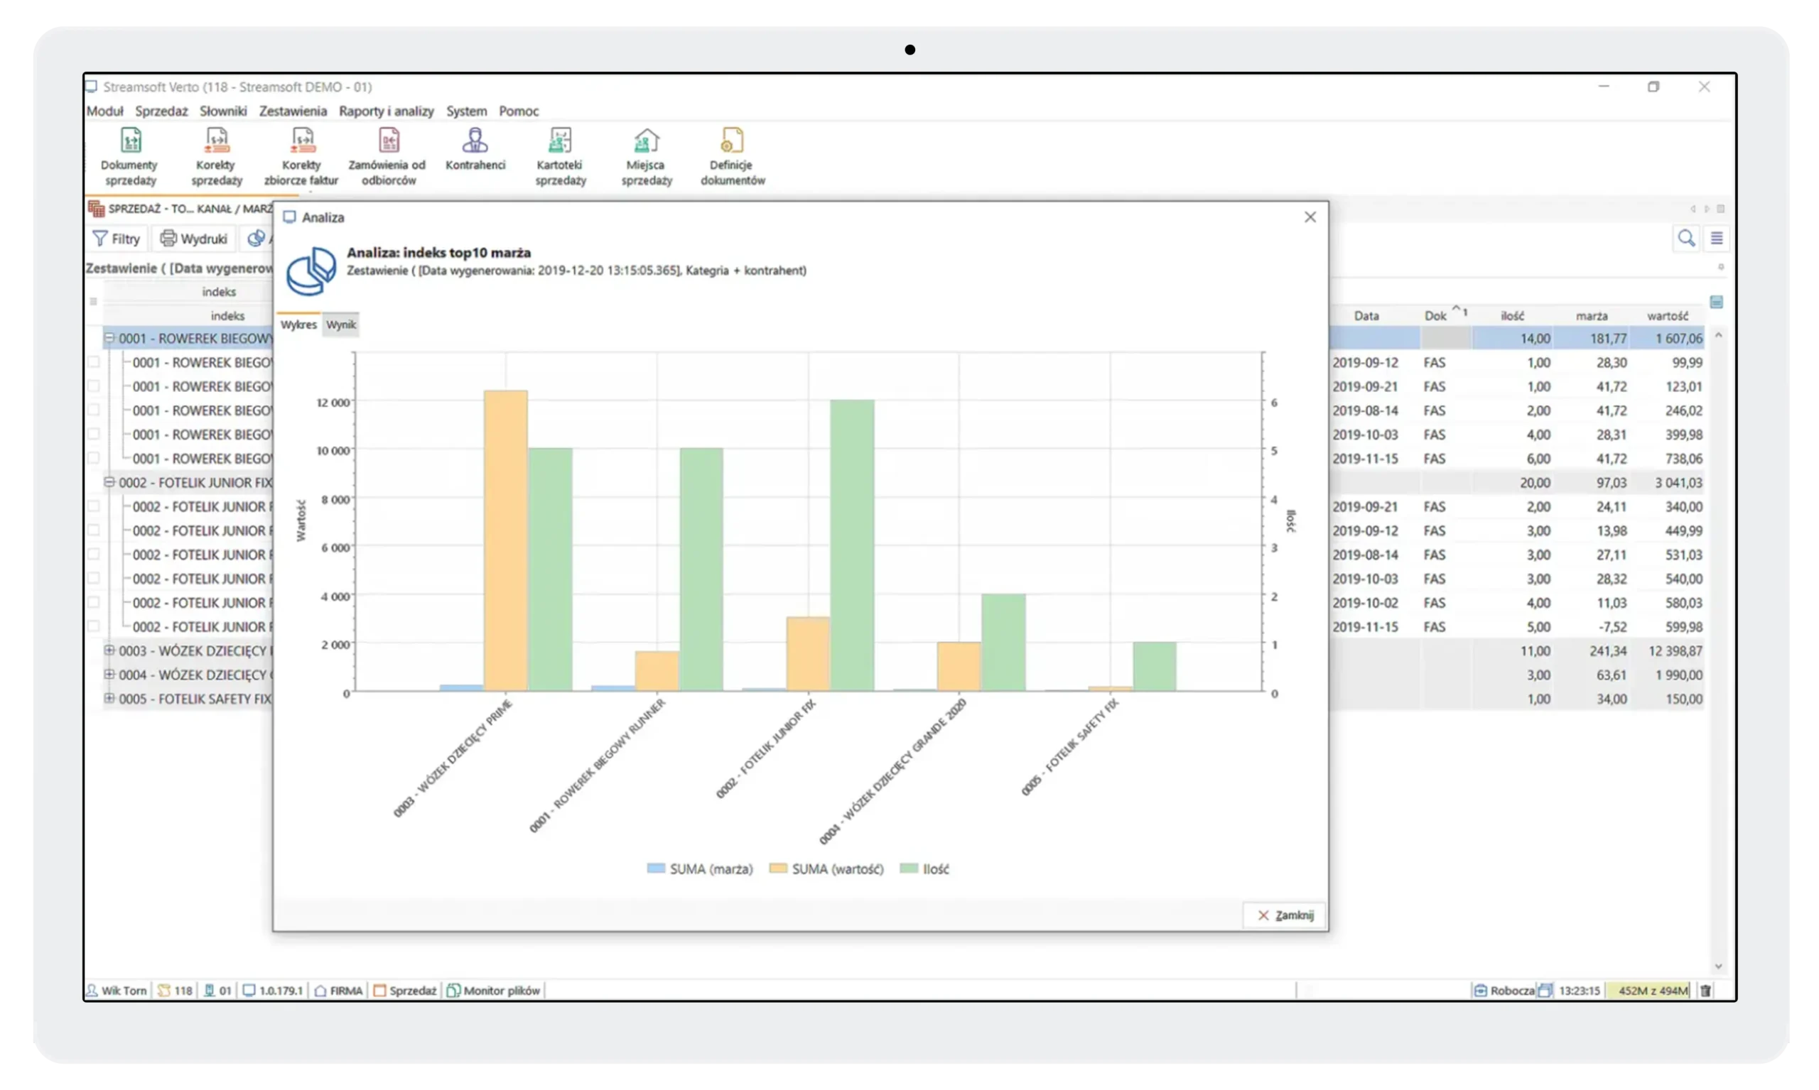Tick checkbox of first 0002 FOTELIK child row
The width and height of the screenshot is (1819, 1090).
point(93,506)
